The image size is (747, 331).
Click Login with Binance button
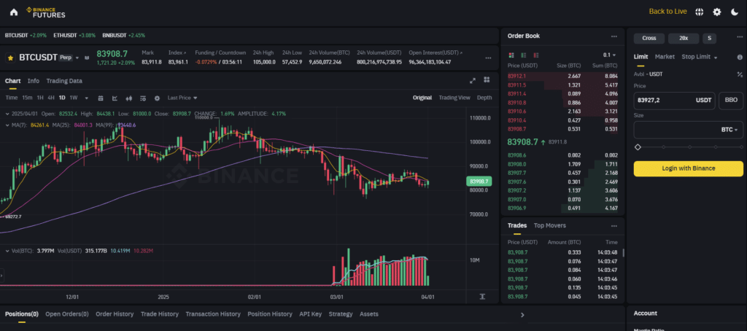688,168
